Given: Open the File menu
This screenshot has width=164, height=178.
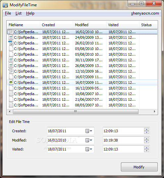Looking at the screenshot, I should coord(8,13).
